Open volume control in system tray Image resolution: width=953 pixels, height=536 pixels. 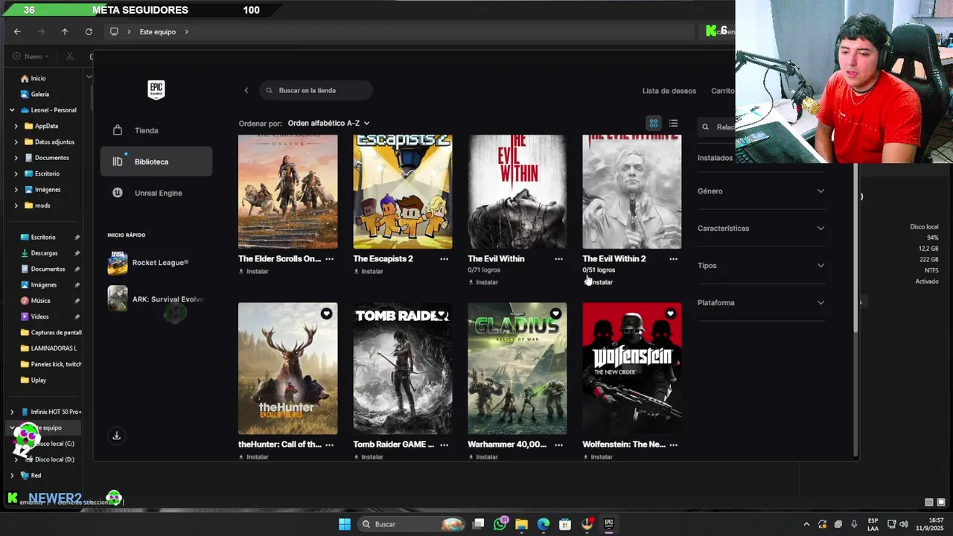click(903, 524)
